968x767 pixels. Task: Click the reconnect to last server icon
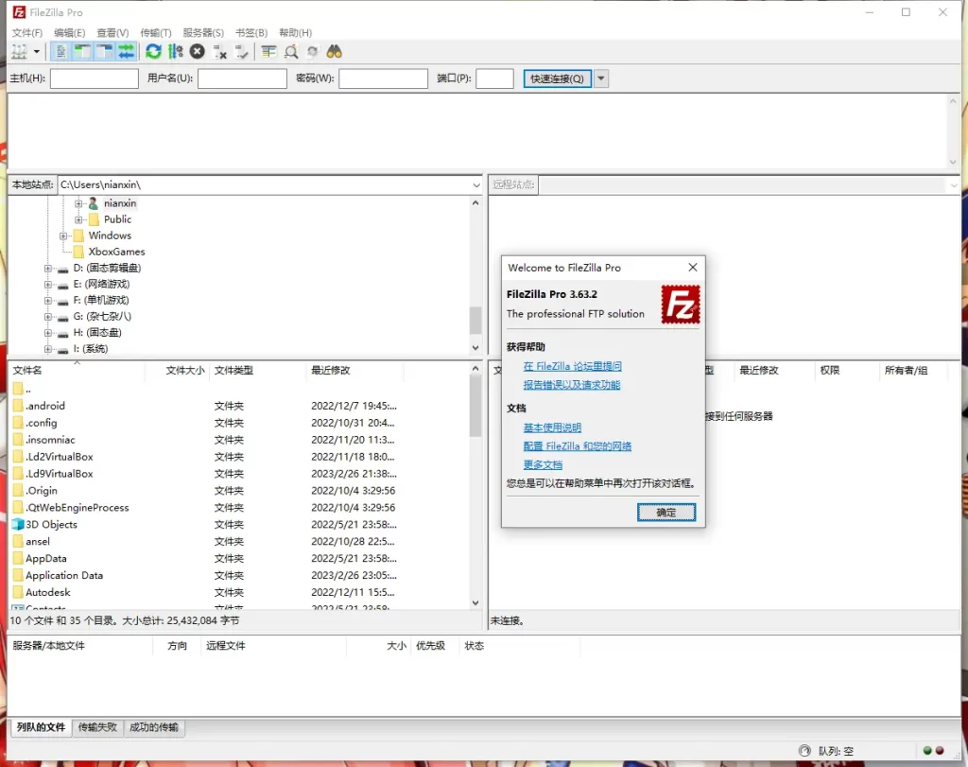[x=242, y=52]
